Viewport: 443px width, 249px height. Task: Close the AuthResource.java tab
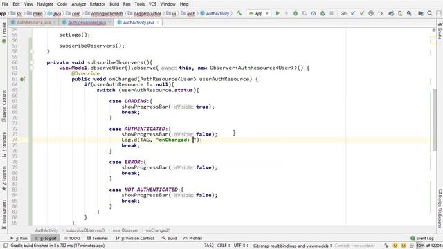click(x=55, y=22)
